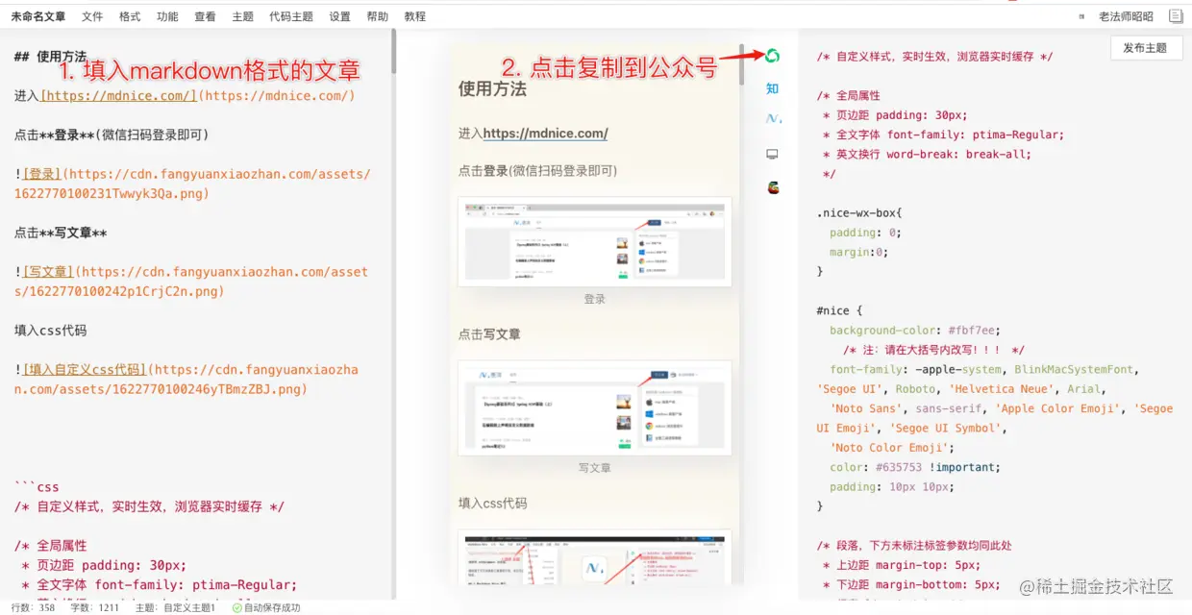This screenshot has height=615, width=1192.
Task: Click the 登录 screenshot thumbnail in preview
Action: (593, 238)
